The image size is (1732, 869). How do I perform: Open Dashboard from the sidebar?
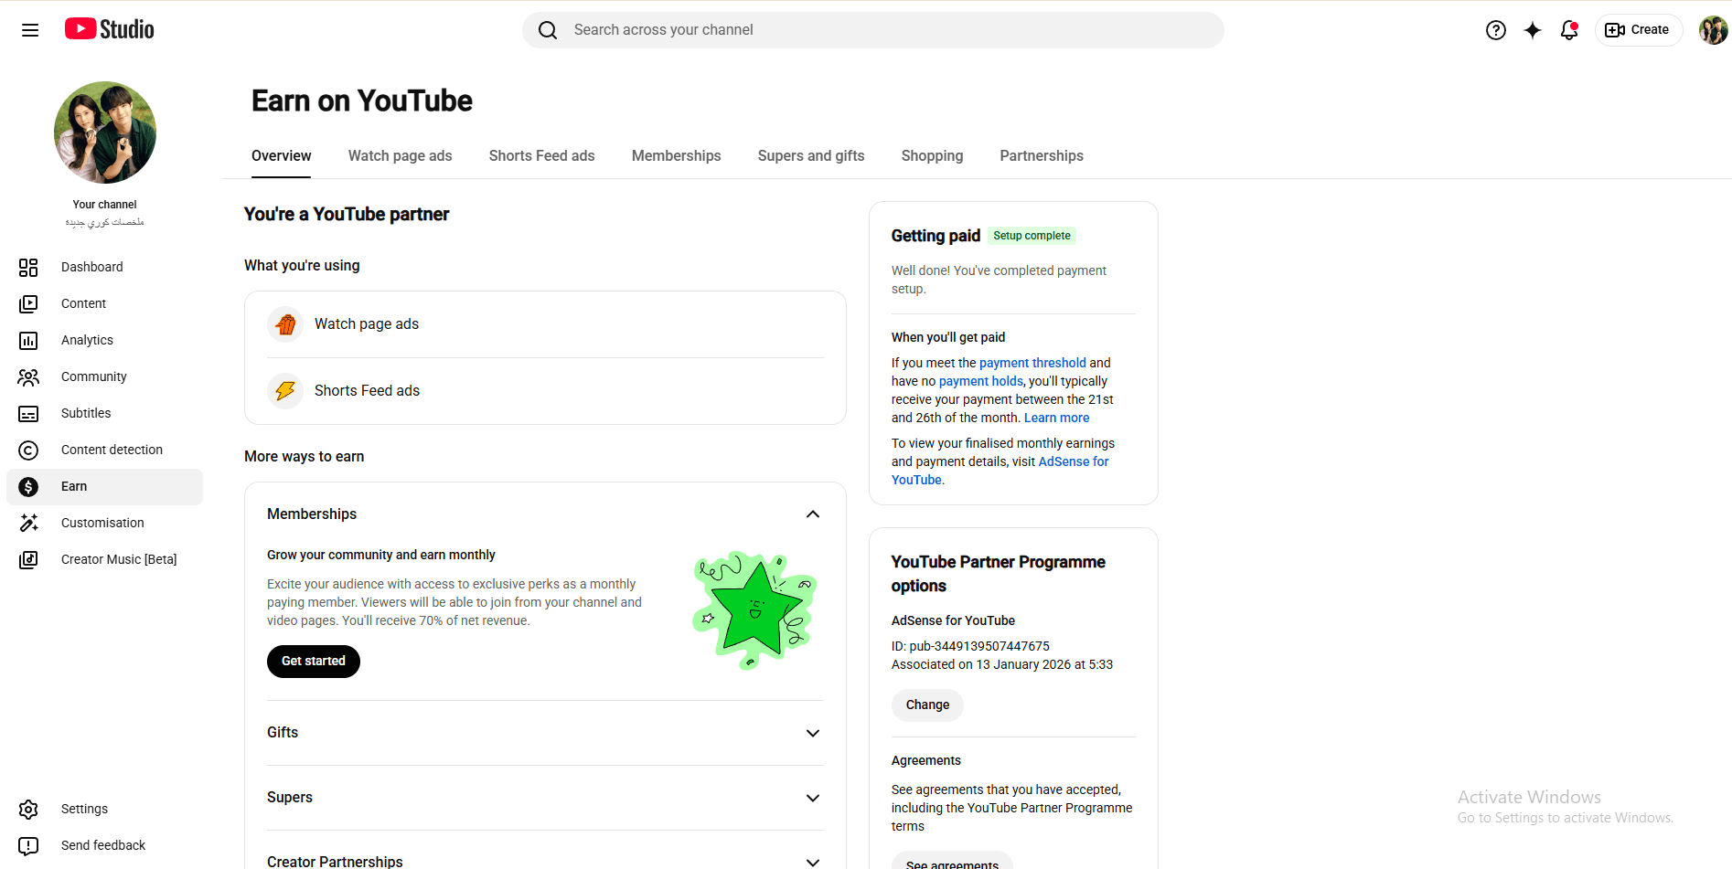click(105, 267)
